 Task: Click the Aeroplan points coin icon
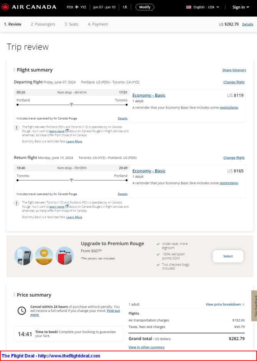coord(44,256)
